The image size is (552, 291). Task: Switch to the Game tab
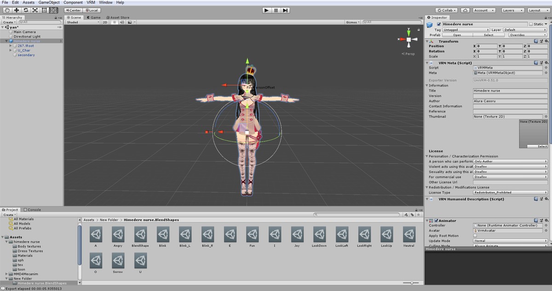(93, 17)
